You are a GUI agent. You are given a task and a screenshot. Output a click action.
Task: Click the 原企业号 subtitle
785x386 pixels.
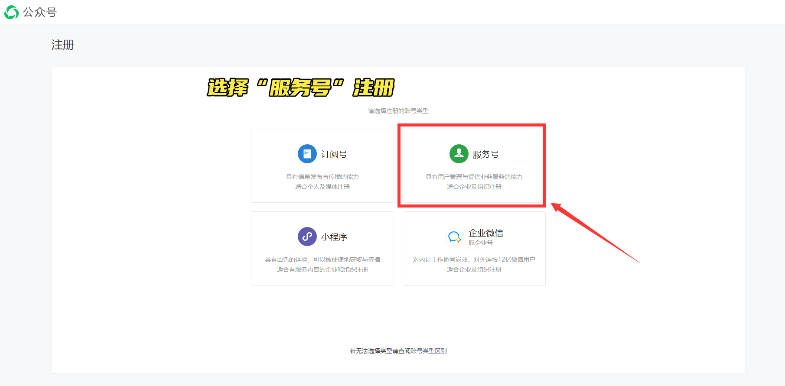click(x=481, y=243)
